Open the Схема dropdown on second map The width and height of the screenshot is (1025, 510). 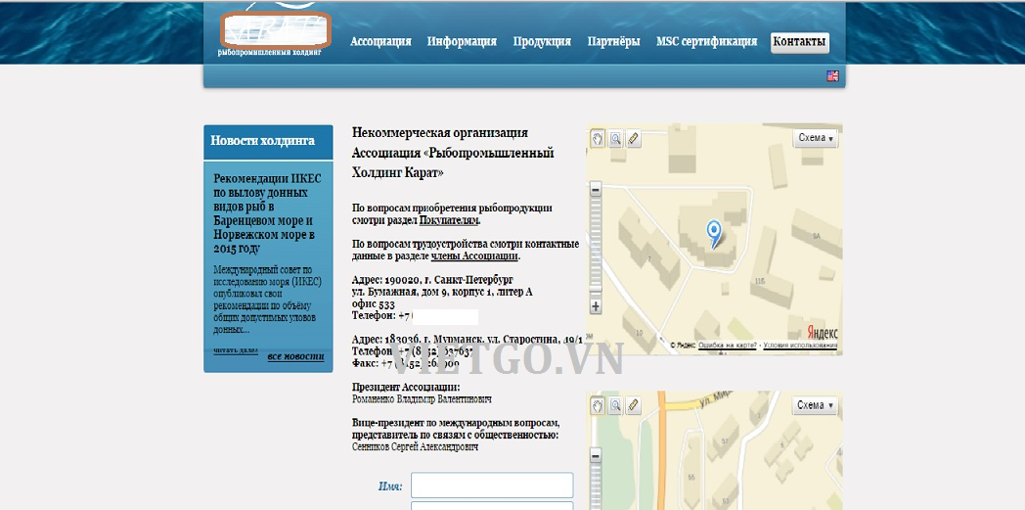(816, 405)
